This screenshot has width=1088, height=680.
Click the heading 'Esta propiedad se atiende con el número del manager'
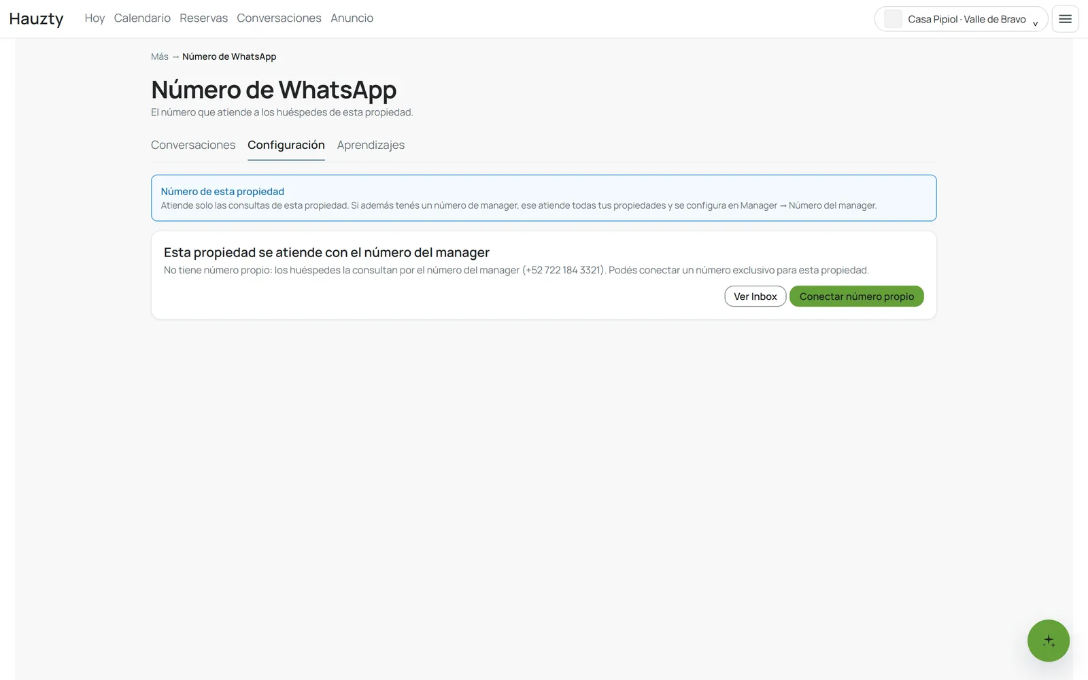pos(326,252)
